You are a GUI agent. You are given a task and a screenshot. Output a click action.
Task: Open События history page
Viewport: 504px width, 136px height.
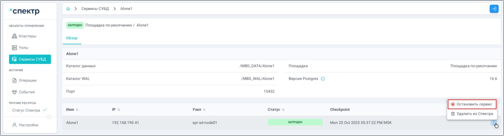pos(26,92)
